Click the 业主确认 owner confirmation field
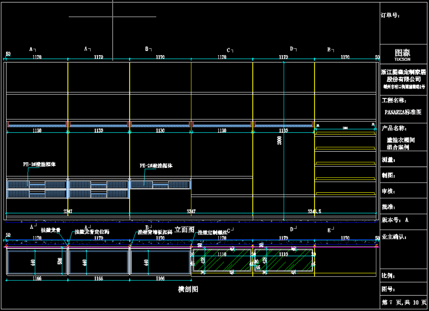This screenshot has height=311, width=429. point(394,236)
